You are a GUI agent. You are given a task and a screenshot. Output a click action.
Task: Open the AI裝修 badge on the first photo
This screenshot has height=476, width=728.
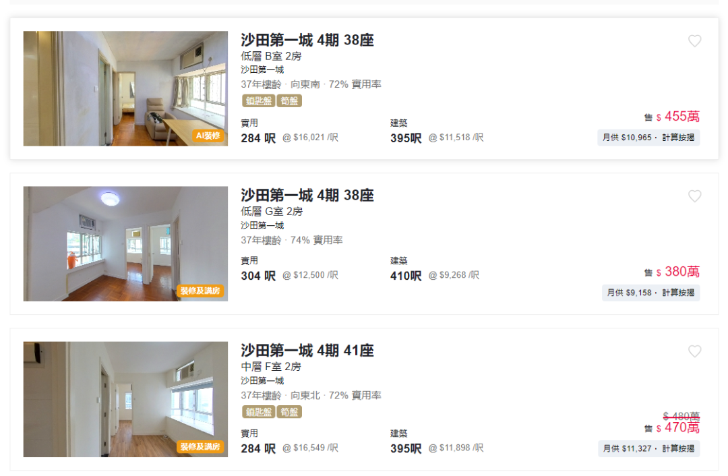(208, 136)
